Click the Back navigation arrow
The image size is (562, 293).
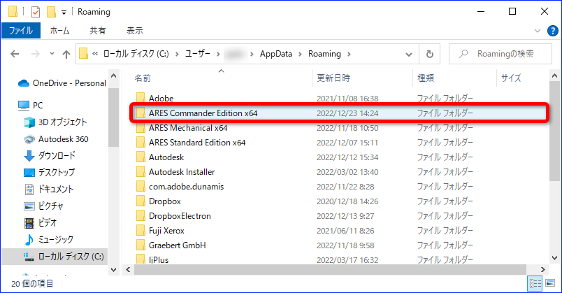(x=15, y=54)
